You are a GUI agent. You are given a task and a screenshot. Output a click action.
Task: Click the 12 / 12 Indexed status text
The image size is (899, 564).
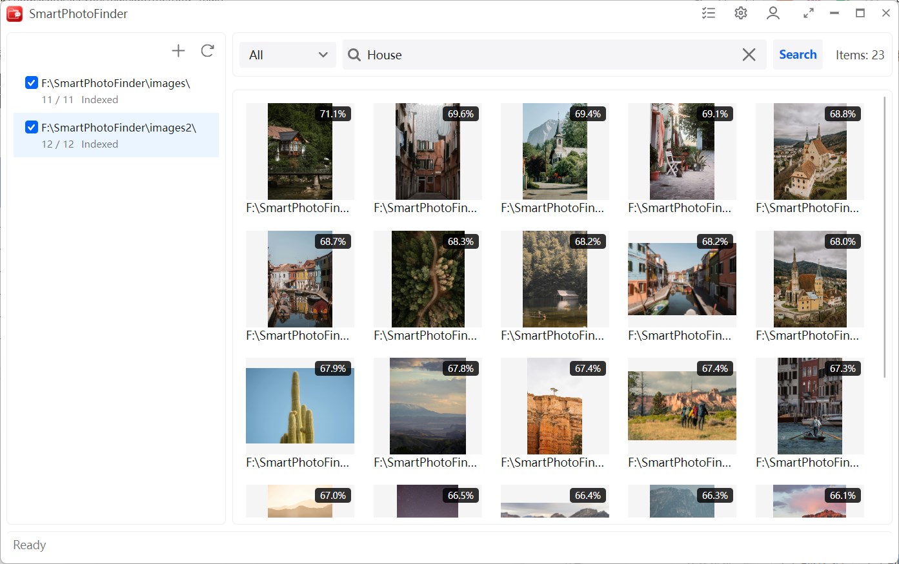(80, 144)
